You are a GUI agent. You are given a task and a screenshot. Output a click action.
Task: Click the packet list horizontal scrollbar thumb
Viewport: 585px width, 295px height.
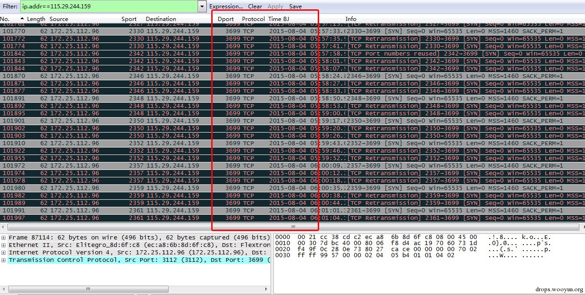(293, 227)
